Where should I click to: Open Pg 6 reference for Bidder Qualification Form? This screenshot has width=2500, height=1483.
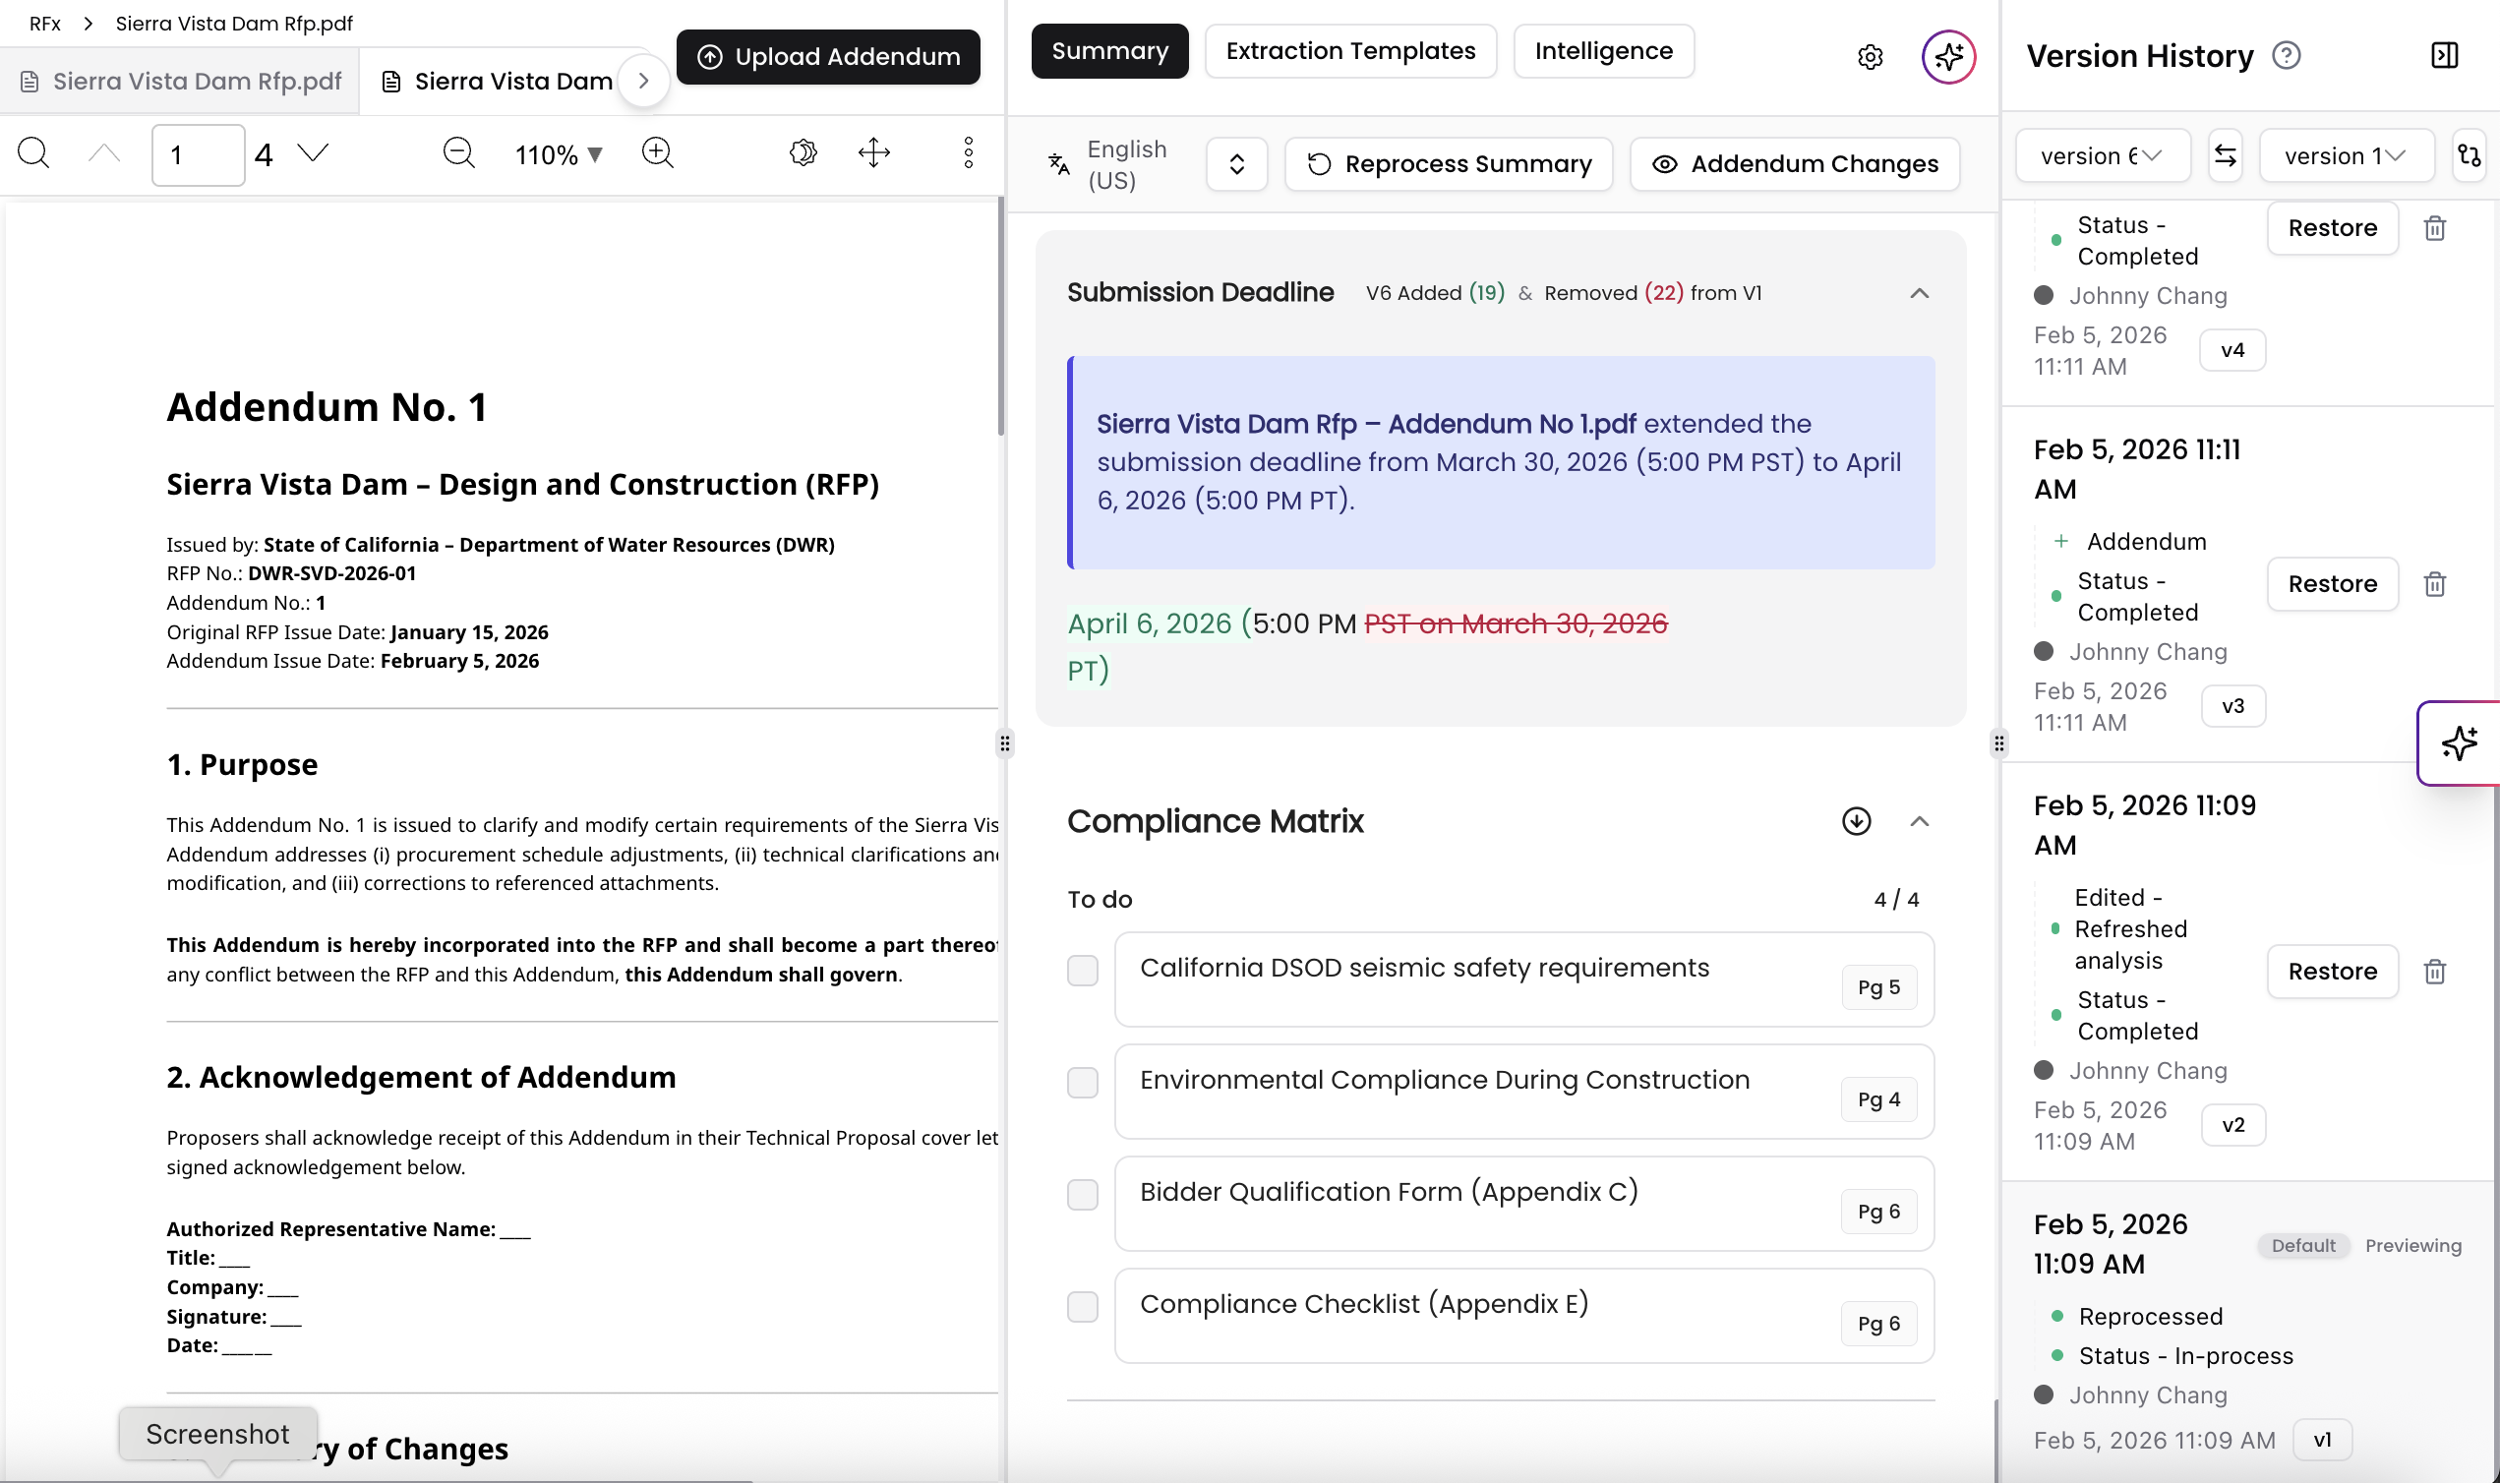[x=1878, y=1212]
